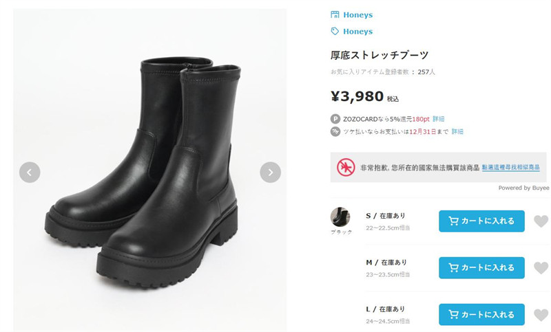
Task: Click the find similar products link
Action: (x=510, y=167)
